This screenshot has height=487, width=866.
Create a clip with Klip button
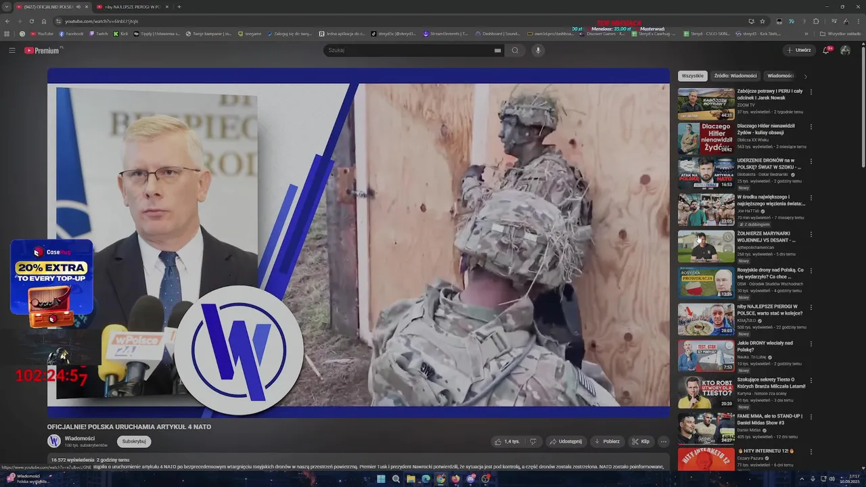(x=641, y=442)
